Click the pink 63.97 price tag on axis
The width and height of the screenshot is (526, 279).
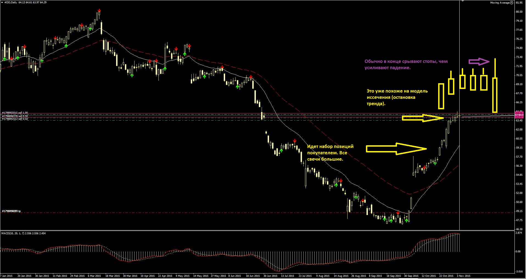(x=519, y=117)
